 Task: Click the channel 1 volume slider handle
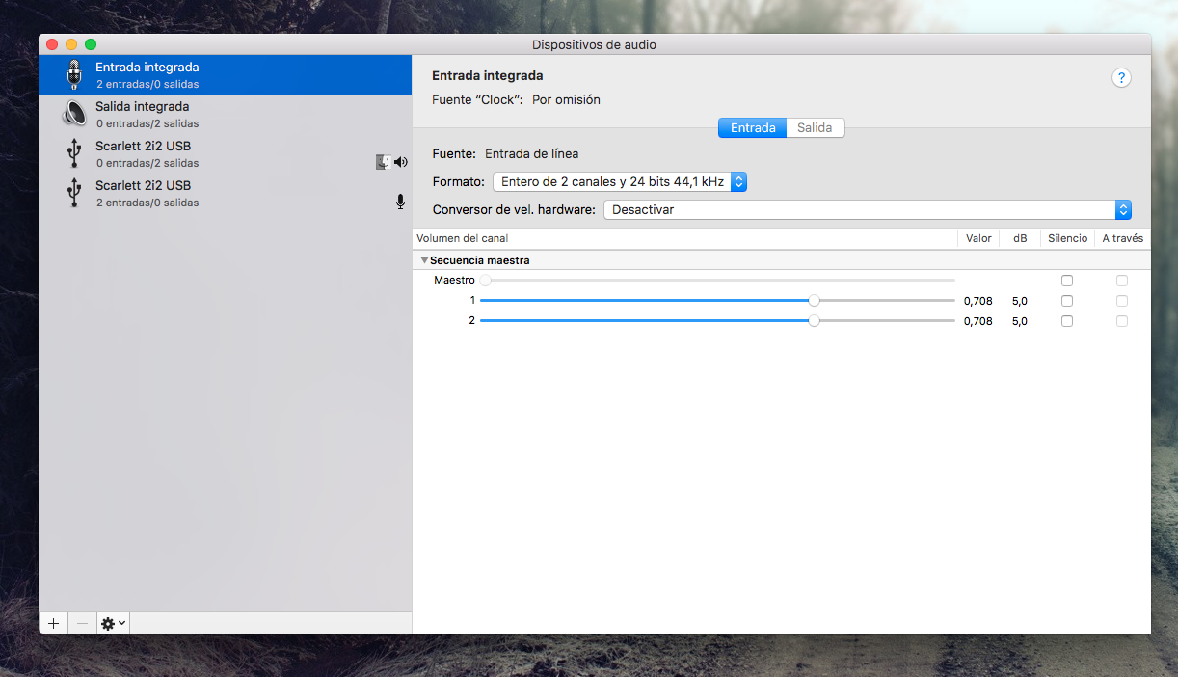tap(814, 301)
